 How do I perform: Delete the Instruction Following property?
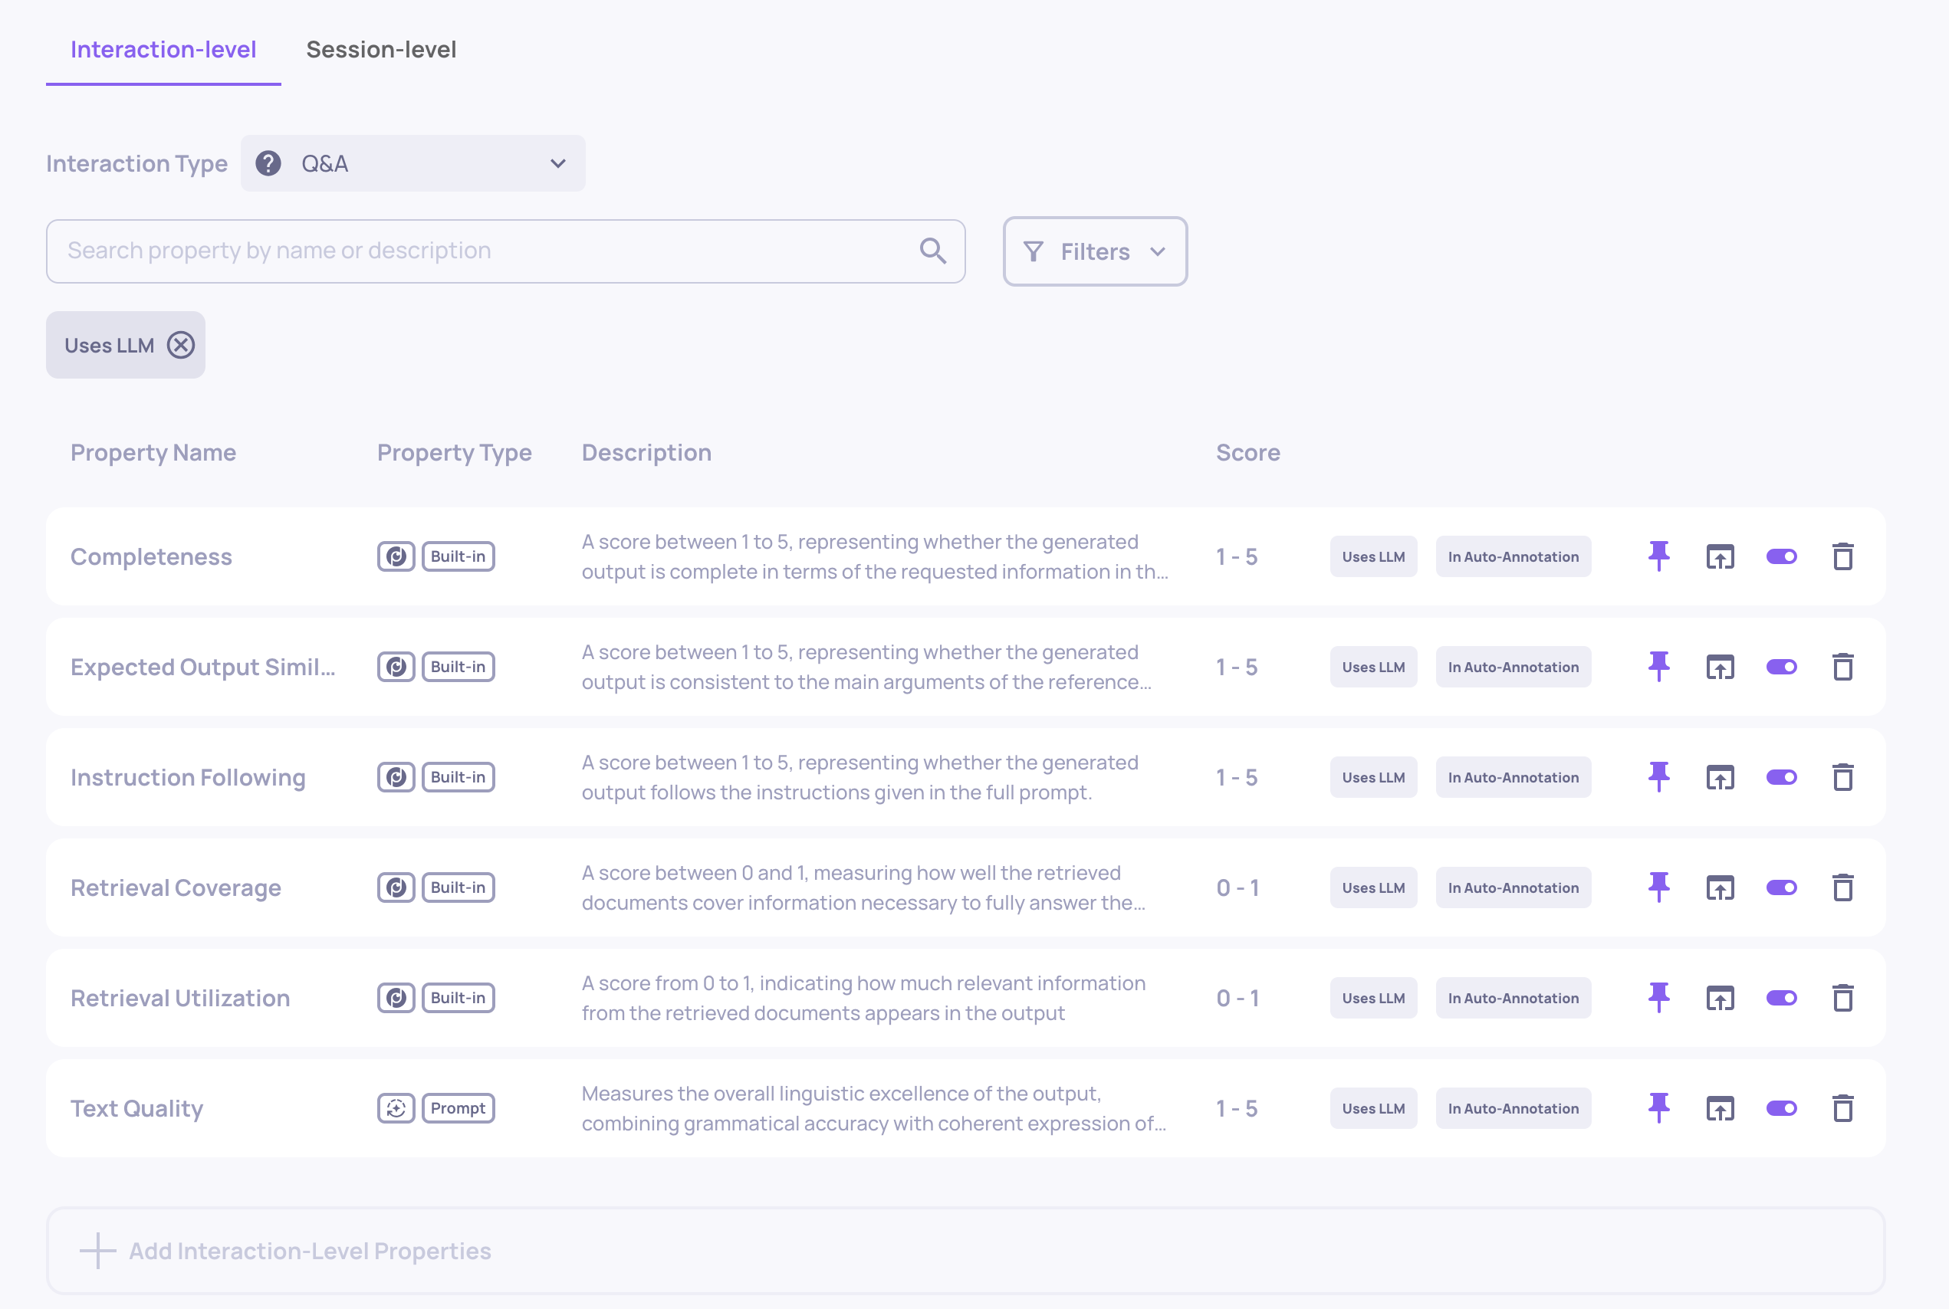tap(1842, 777)
